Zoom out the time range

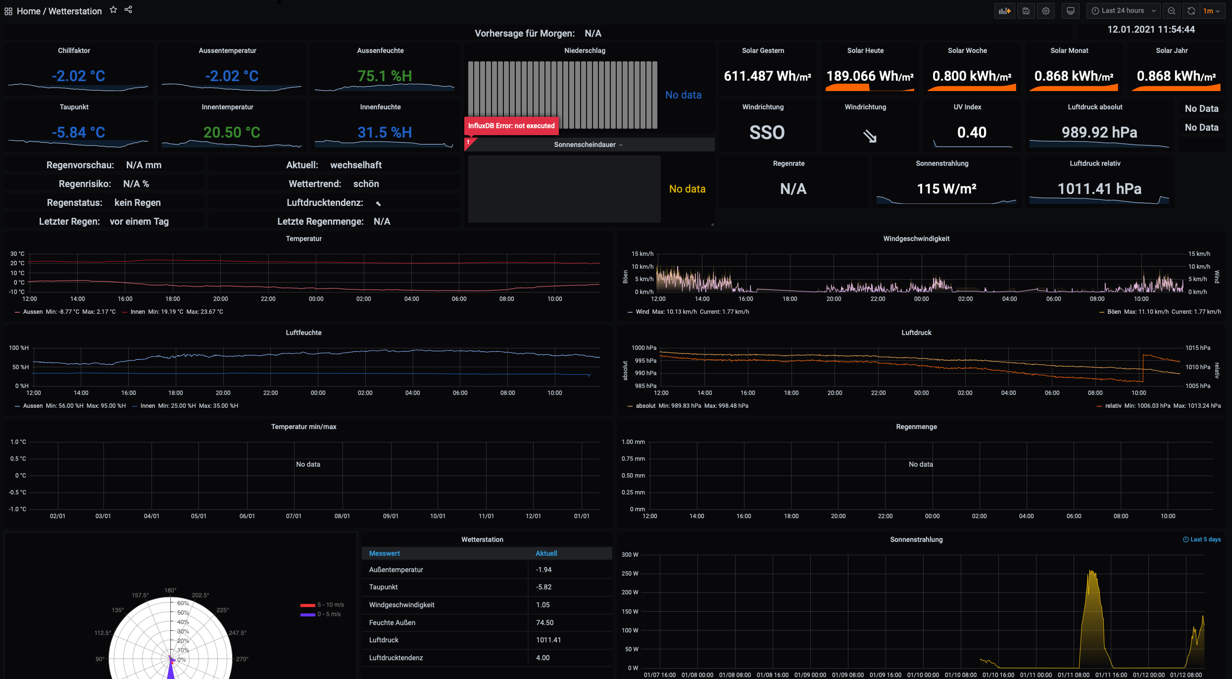[1172, 11]
